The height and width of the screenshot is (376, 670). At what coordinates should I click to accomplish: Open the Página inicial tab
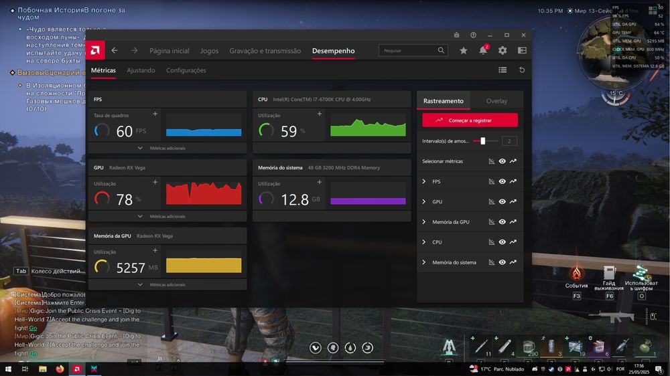tap(170, 51)
